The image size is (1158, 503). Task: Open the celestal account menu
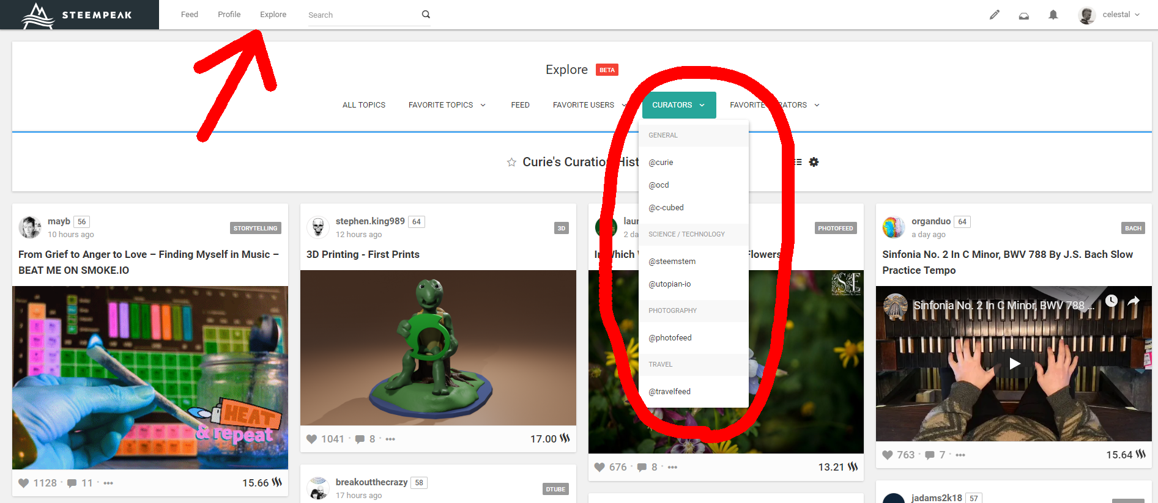pos(1110,15)
